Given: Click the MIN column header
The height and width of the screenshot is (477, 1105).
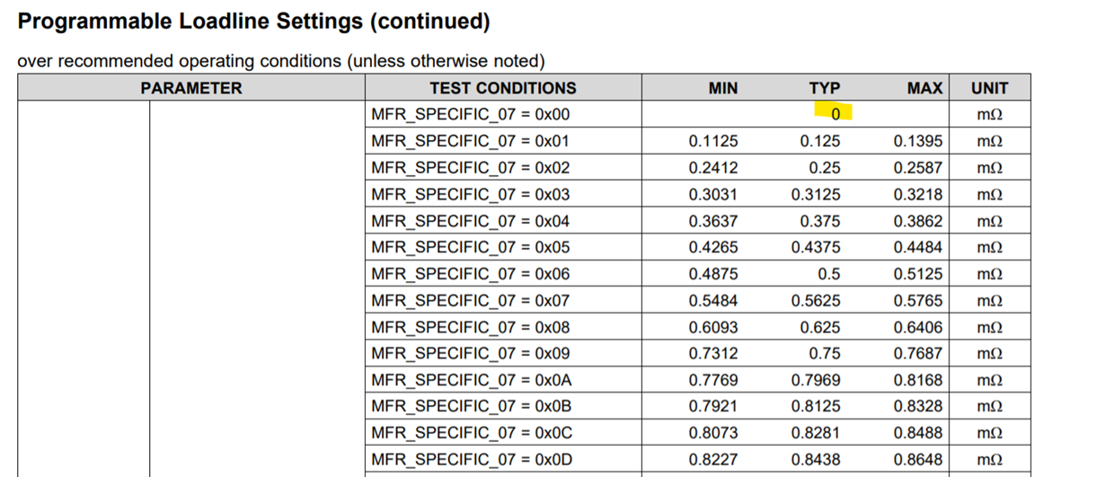Looking at the screenshot, I should coord(722,88).
